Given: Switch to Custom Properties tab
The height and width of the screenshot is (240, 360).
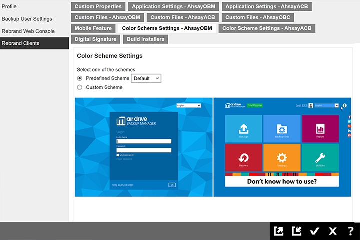Looking at the screenshot, I should (x=98, y=7).
